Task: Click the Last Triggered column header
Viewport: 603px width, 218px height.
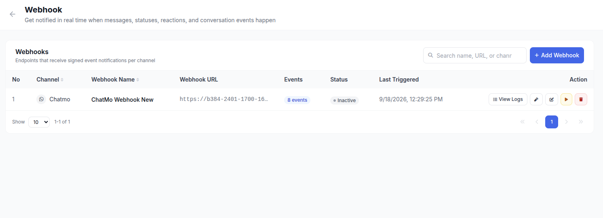Action: (x=399, y=80)
